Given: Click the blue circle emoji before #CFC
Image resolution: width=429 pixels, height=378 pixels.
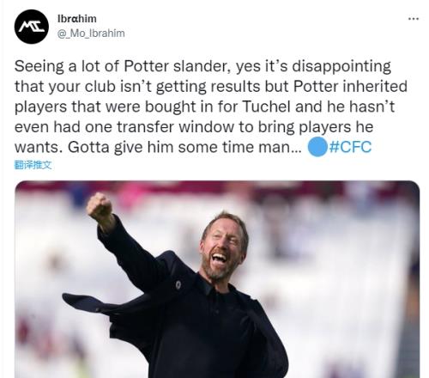Looking at the screenshot, I should coord(317,147).
